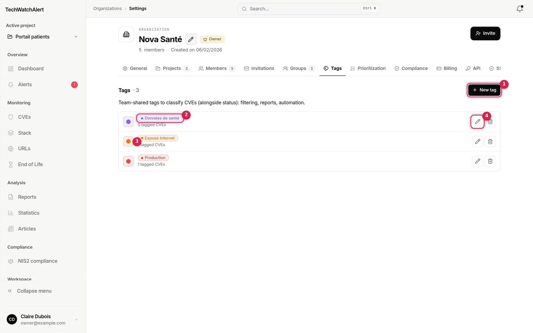
Task: Click the New tag button
Action: click(484, 90)
